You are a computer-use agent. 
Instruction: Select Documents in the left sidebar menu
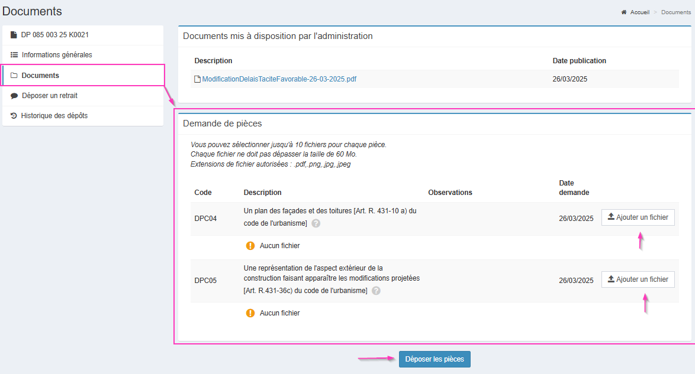[x=40, y=76]
